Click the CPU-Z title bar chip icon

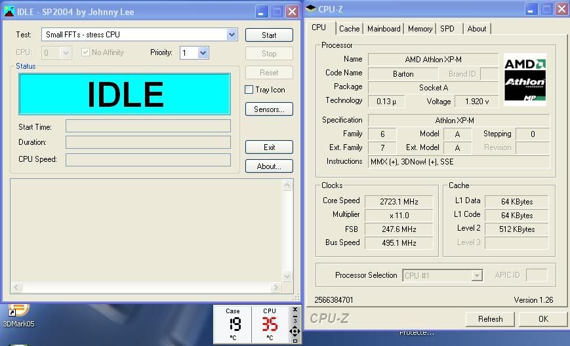(311, 9)
